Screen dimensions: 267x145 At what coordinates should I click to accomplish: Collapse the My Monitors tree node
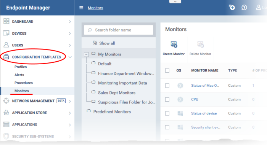86,54
